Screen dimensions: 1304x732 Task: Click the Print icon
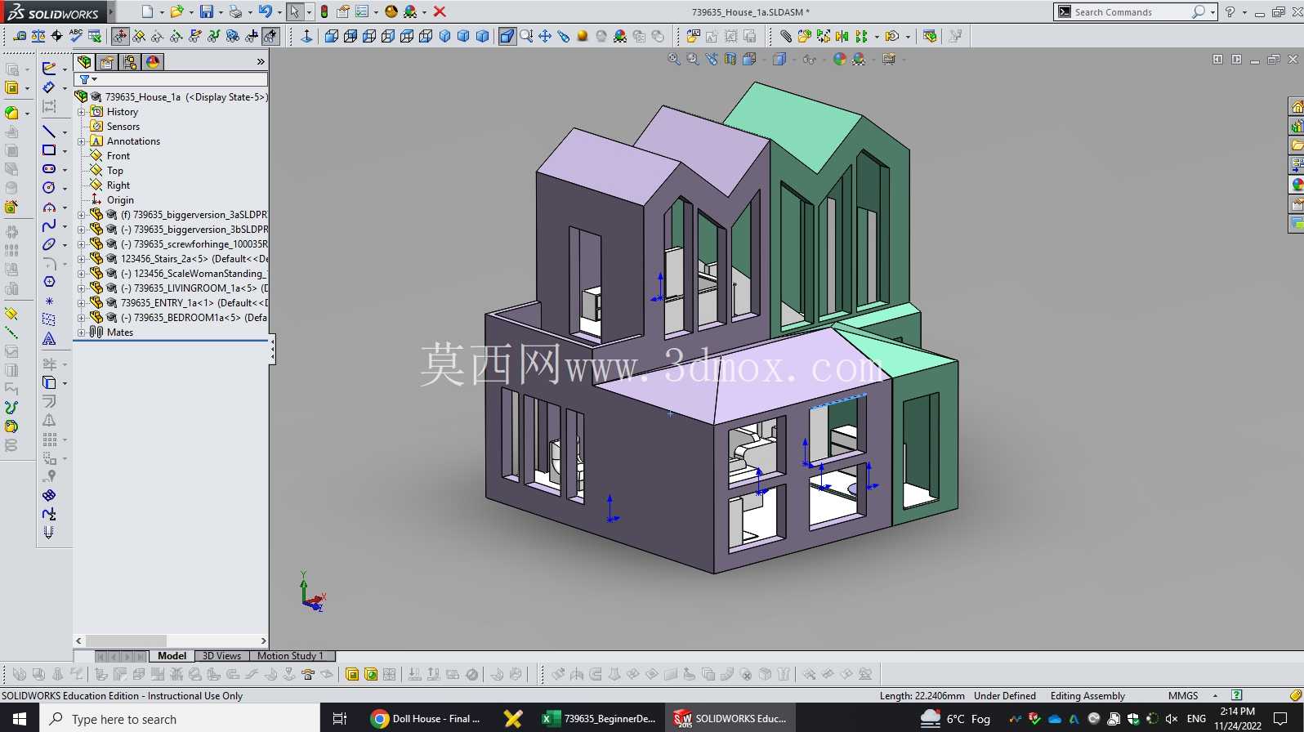pyautogui.click(x=235, y=11)
